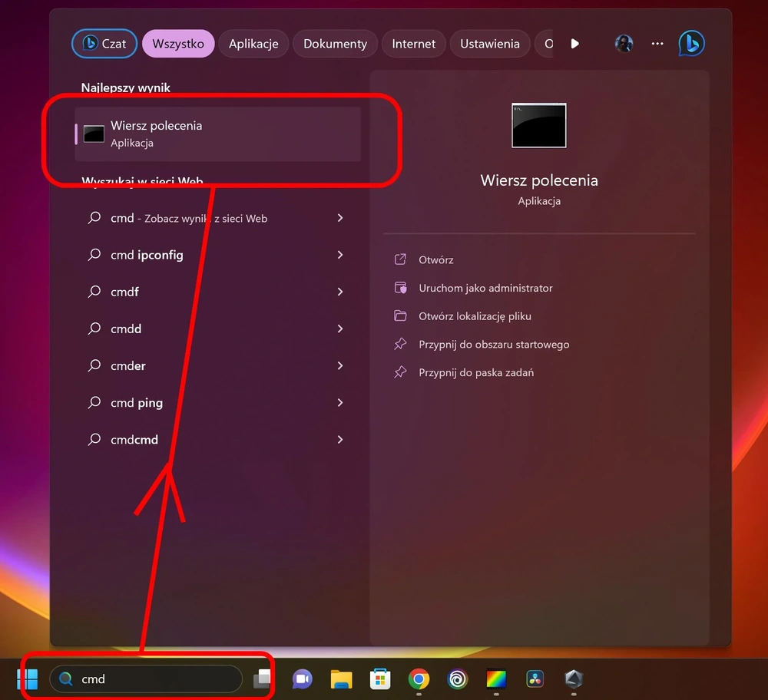Viewport: 768px width, 700px height.
Task: Open the Windows Start button
Action: click(x=28, y=679)
